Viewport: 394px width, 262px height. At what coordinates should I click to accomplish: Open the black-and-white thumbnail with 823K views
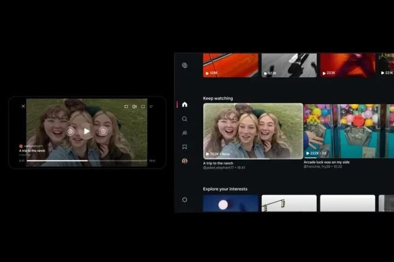pos(289,65)
